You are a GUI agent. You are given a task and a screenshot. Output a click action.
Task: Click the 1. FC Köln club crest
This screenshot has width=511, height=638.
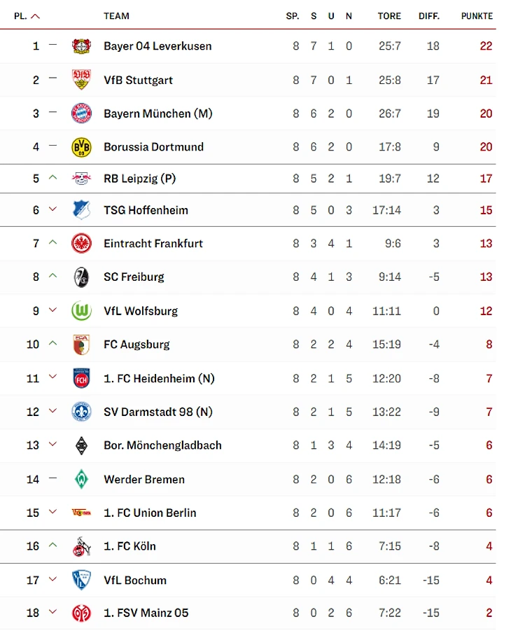pos(81,546)
